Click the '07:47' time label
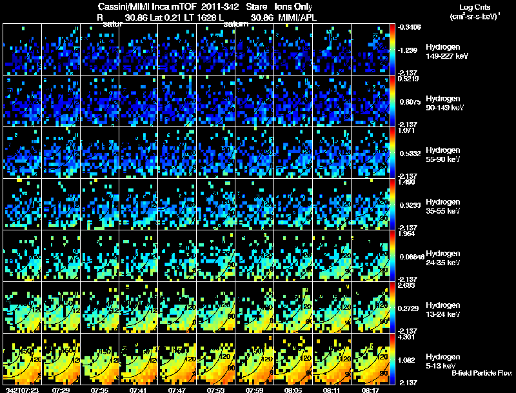This screenshot has height=393, width=516. [177, 390]
